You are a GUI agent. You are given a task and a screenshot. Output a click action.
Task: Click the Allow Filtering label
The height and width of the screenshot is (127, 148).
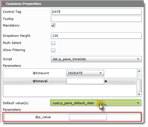[x=14, y=50]
